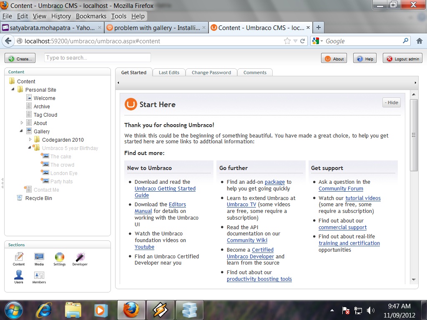
Task: Select the Tag Cloud page in tree
Action: [45, 115]
